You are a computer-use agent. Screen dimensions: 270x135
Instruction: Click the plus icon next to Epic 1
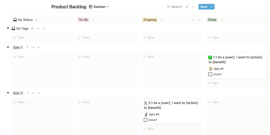click(x=38, y=48)
